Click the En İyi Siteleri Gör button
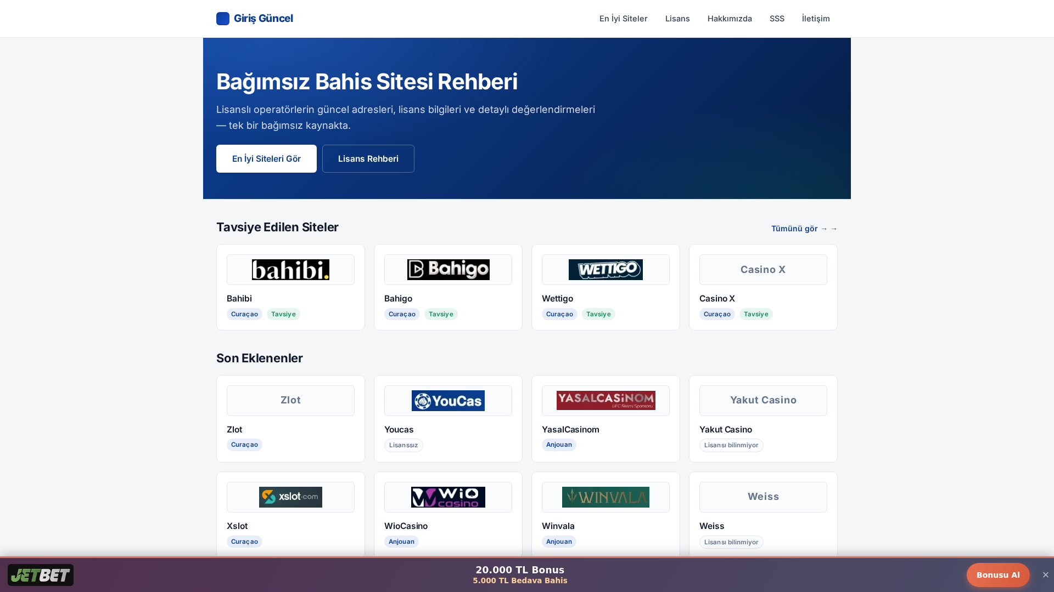 click(266, 158)
